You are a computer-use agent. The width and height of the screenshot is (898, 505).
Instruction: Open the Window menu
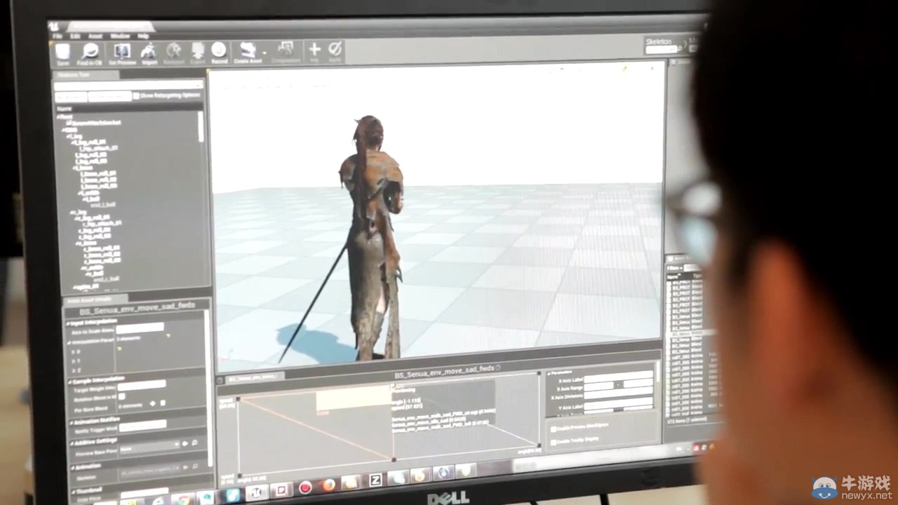pos(120,36)
